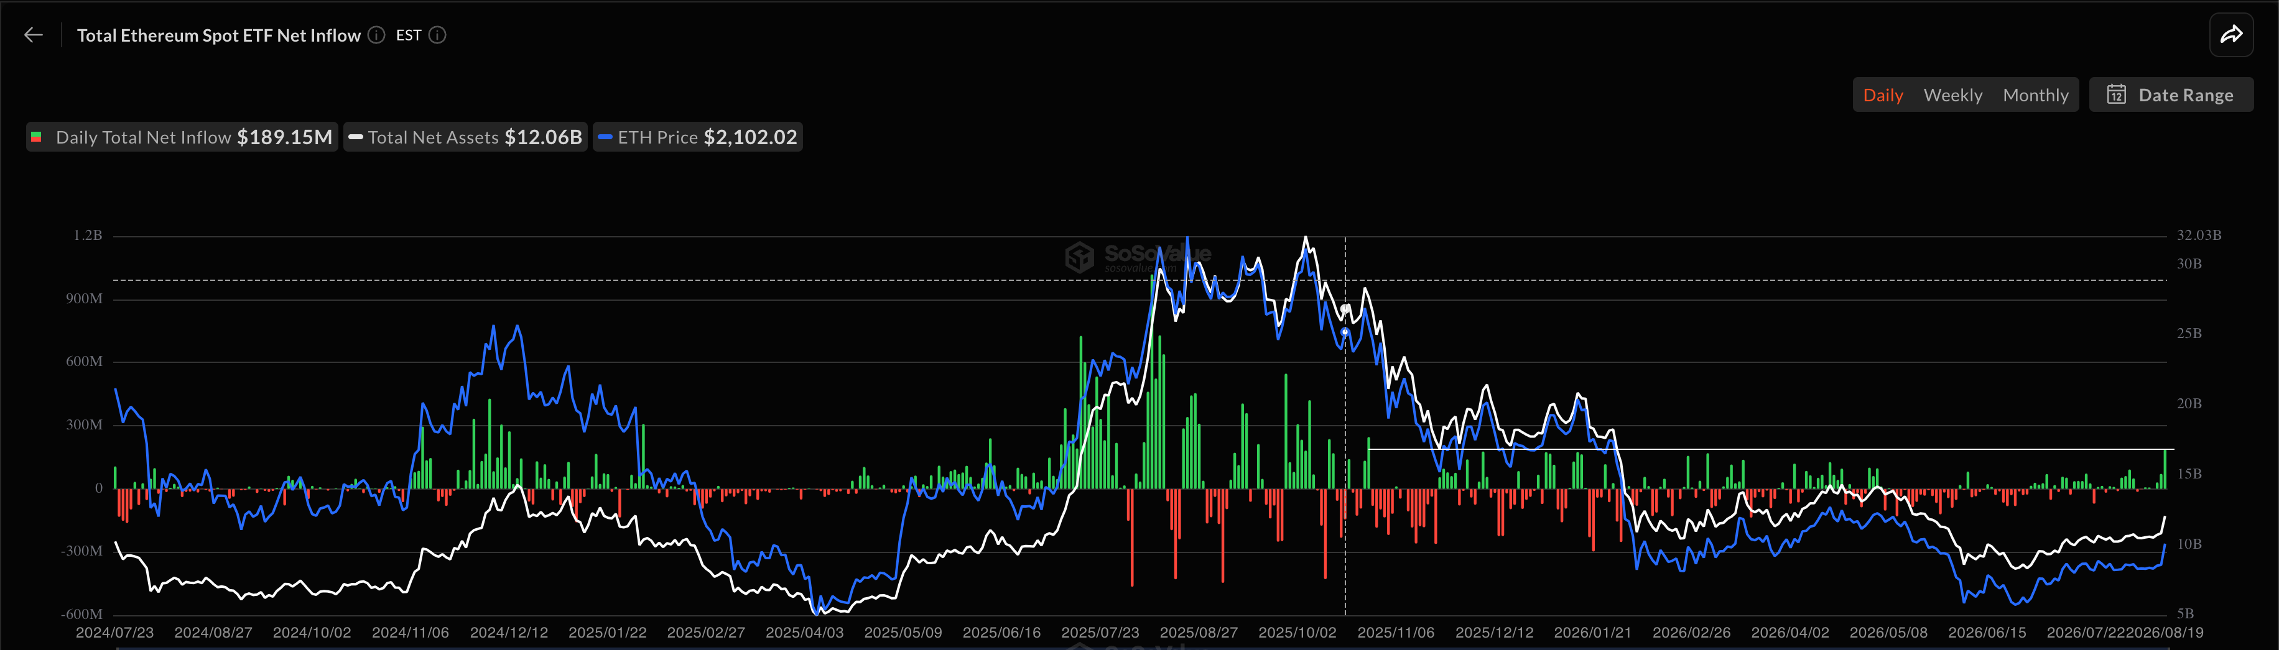The width and height of the screenshot is (2279, 650).
Task: Open the Date Range picker
Action: [2171, 94]
